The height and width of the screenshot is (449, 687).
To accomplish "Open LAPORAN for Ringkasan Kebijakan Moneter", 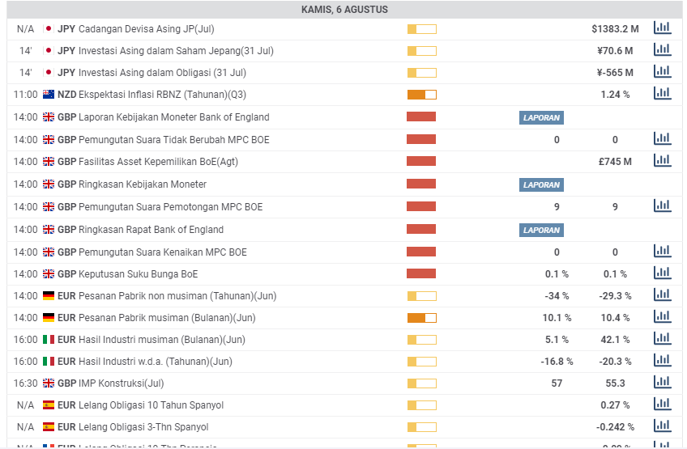I will pos(541,184).
